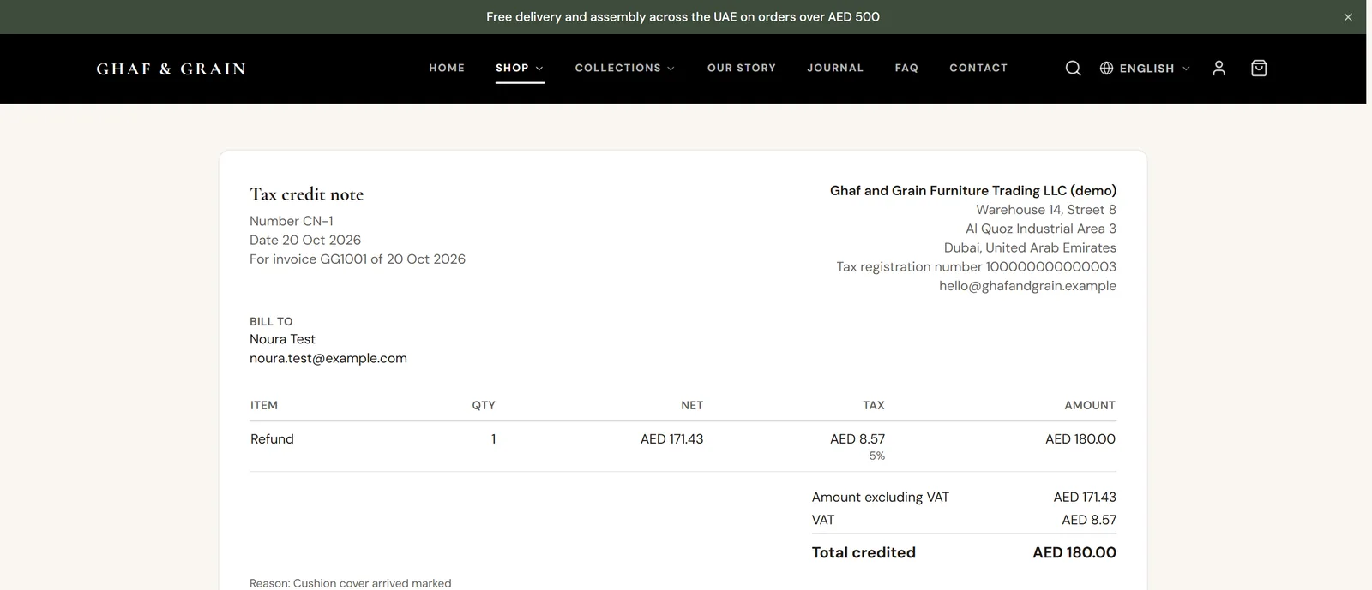Open the FAQ page
The height and width of the screenshot is (590, 1372).
(x=906, y=68)
